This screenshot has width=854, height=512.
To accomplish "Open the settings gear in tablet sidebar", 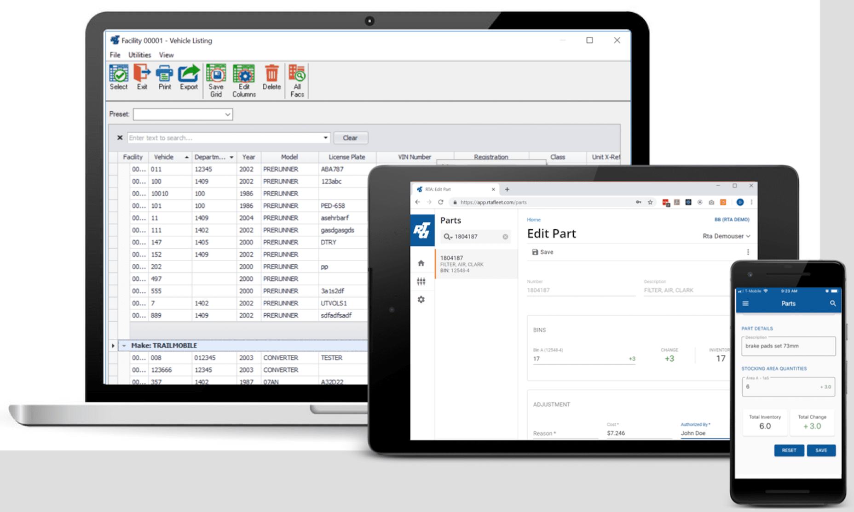I will pos(421,300).
